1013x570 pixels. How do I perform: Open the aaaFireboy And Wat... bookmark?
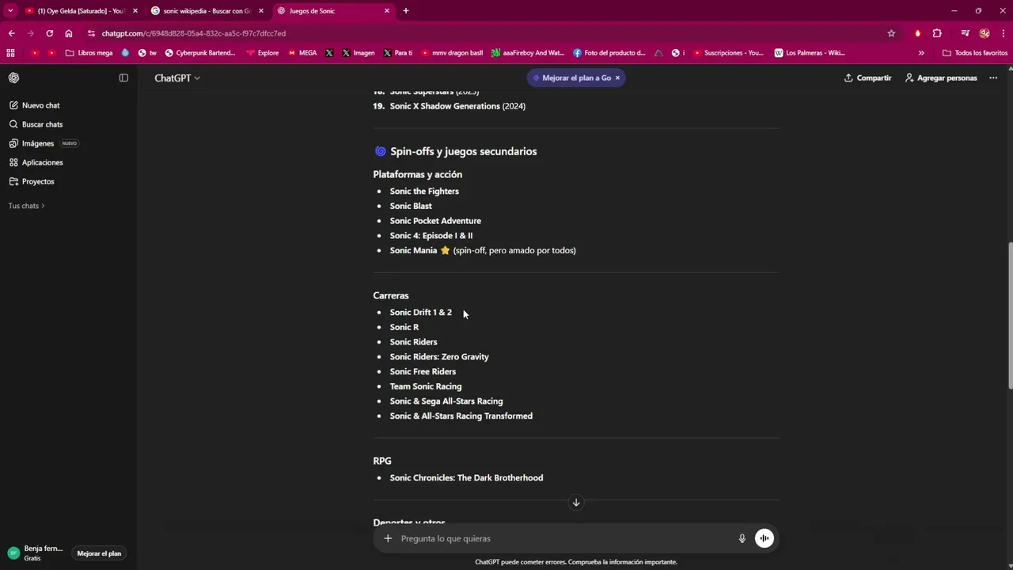coord(528,53)
